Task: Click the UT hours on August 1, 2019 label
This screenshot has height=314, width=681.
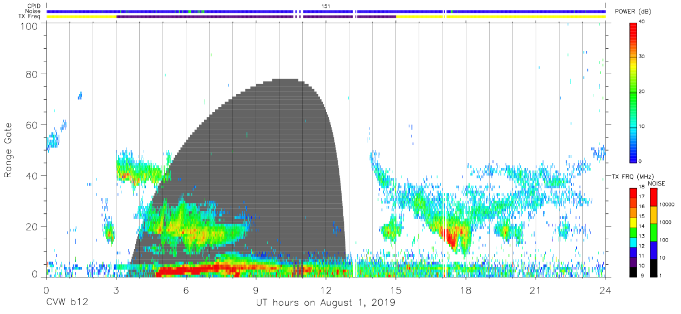Action: point(326,303)
